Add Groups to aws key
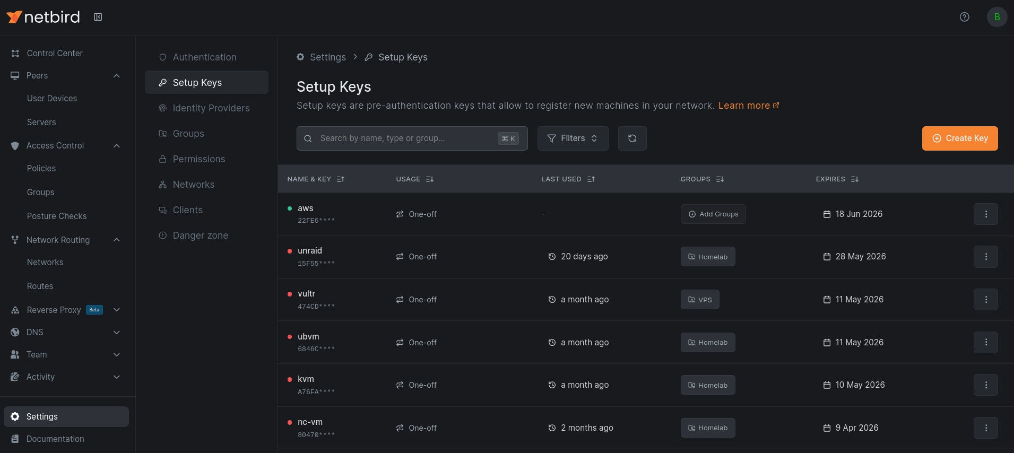This screenshot has width=1014, height=453. point(713,214)
